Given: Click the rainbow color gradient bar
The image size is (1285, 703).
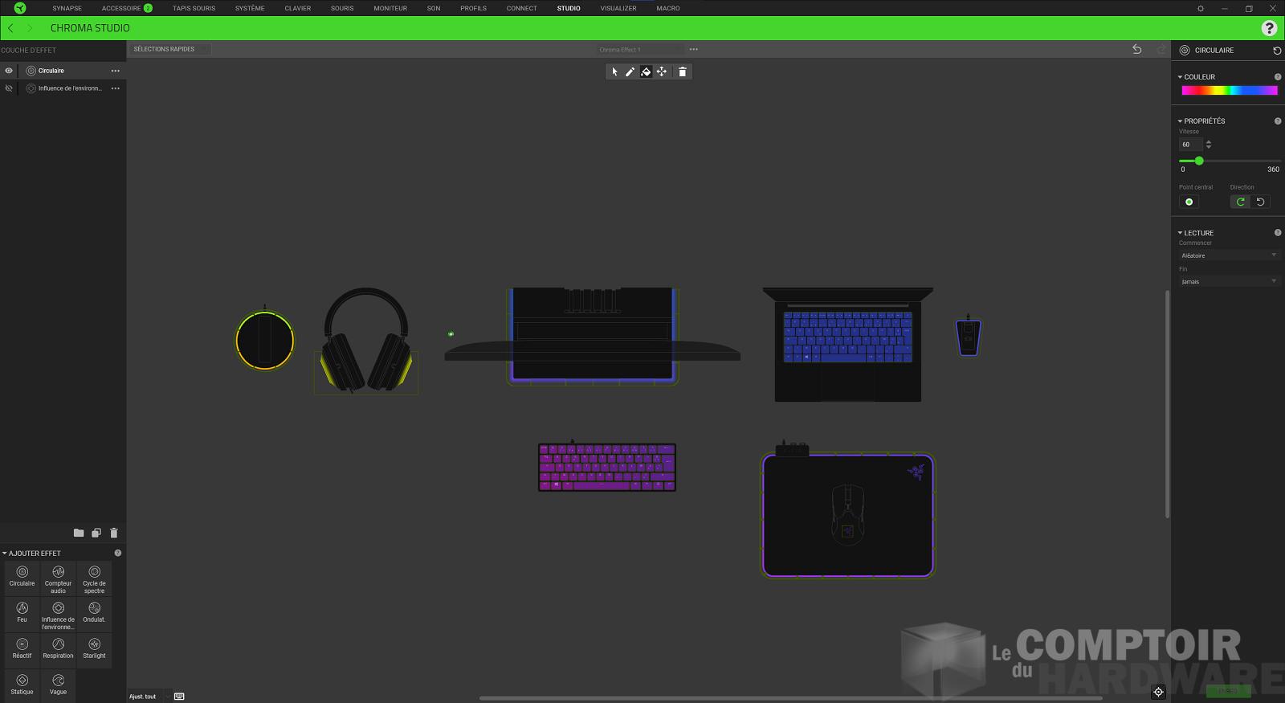Looking at the screenshot, I should [1229, 91].
